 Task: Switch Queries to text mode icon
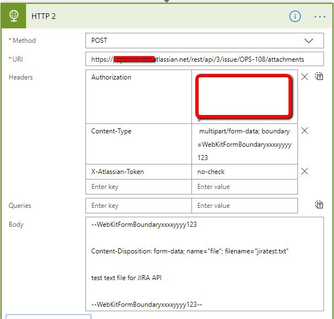[x=319, y=205]
